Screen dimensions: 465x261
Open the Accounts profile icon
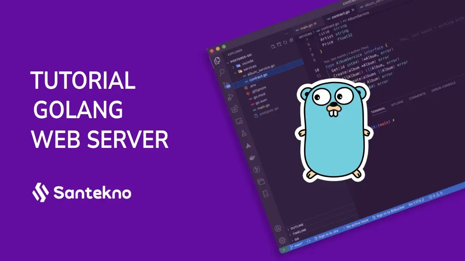(278, 228)
